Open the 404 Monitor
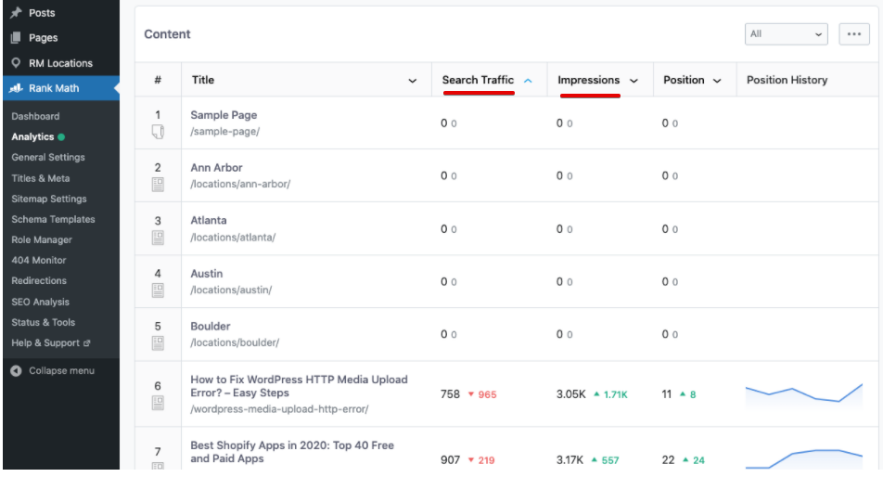The image size is (883, 477). click(39, 260)
